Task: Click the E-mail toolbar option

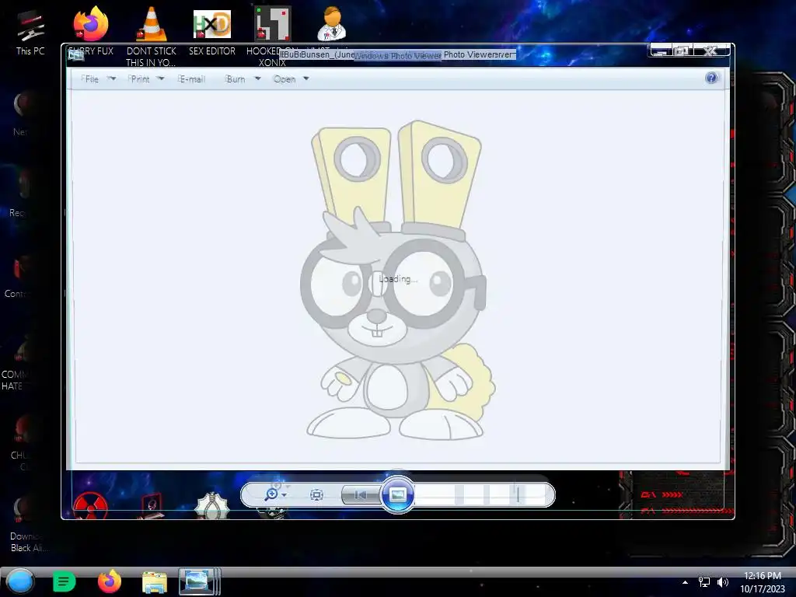Action: pos(191,79)
